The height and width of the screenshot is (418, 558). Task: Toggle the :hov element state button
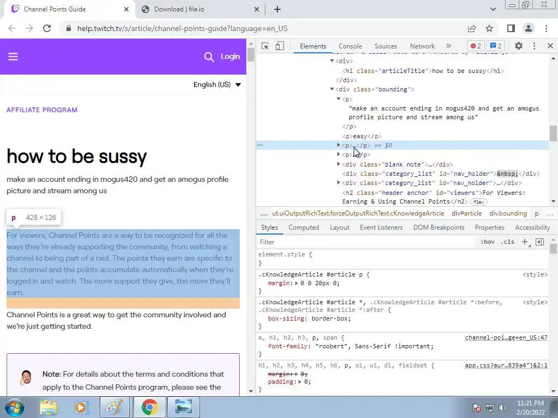click(x=487, y=242)
